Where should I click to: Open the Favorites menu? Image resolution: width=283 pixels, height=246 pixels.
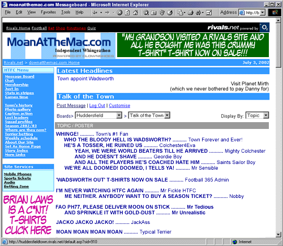coord(48,12)
